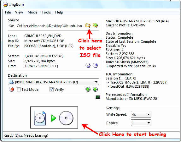Screen dimensions: 181x142
Task: Click the disc Sectors: 2,297,888 line
Action: (x=120, y=54)
